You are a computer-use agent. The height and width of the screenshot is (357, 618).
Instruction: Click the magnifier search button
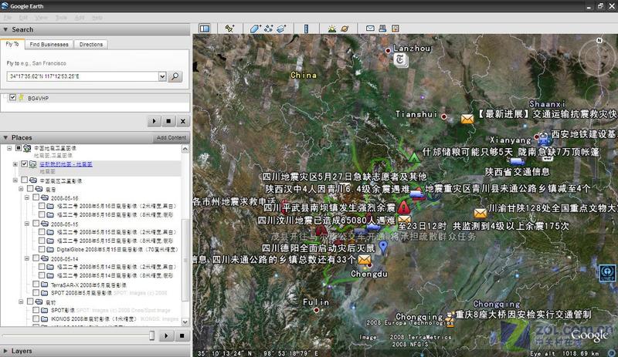pyautogui.click(x=175, y=76)
